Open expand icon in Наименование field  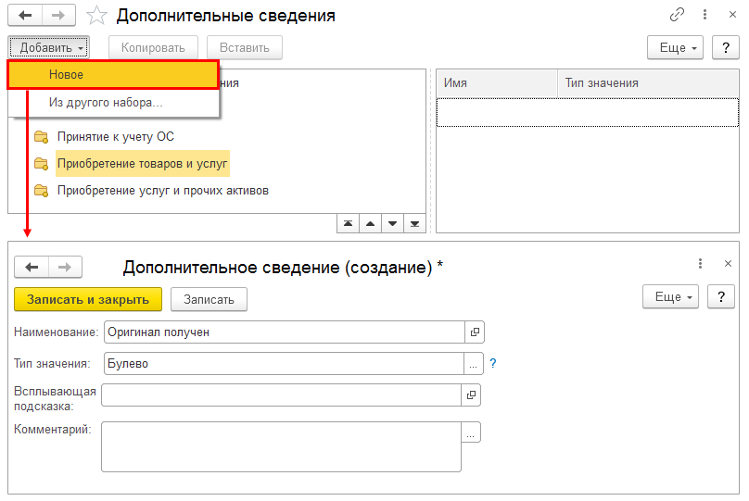474,332
